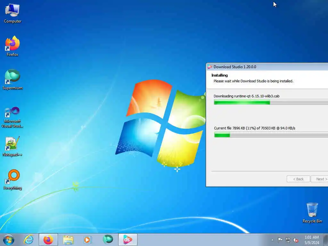This screenshot has height=246, width=328.
Task: Open Windows Media Player from taskbar
Action: [x=87, y=240]
